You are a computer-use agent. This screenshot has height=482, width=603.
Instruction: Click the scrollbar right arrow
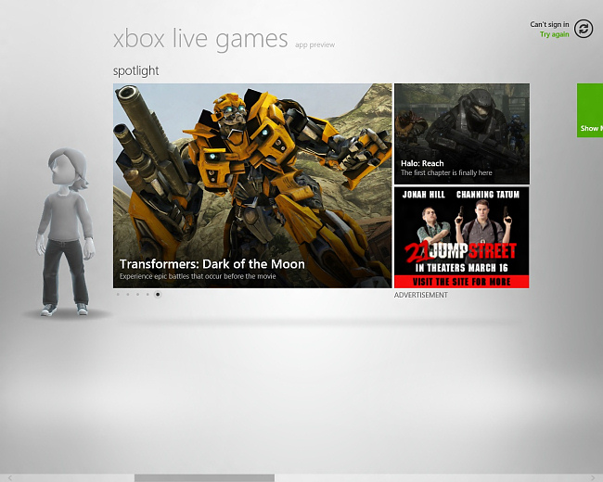pyautogui.click(x=593, y=477)
